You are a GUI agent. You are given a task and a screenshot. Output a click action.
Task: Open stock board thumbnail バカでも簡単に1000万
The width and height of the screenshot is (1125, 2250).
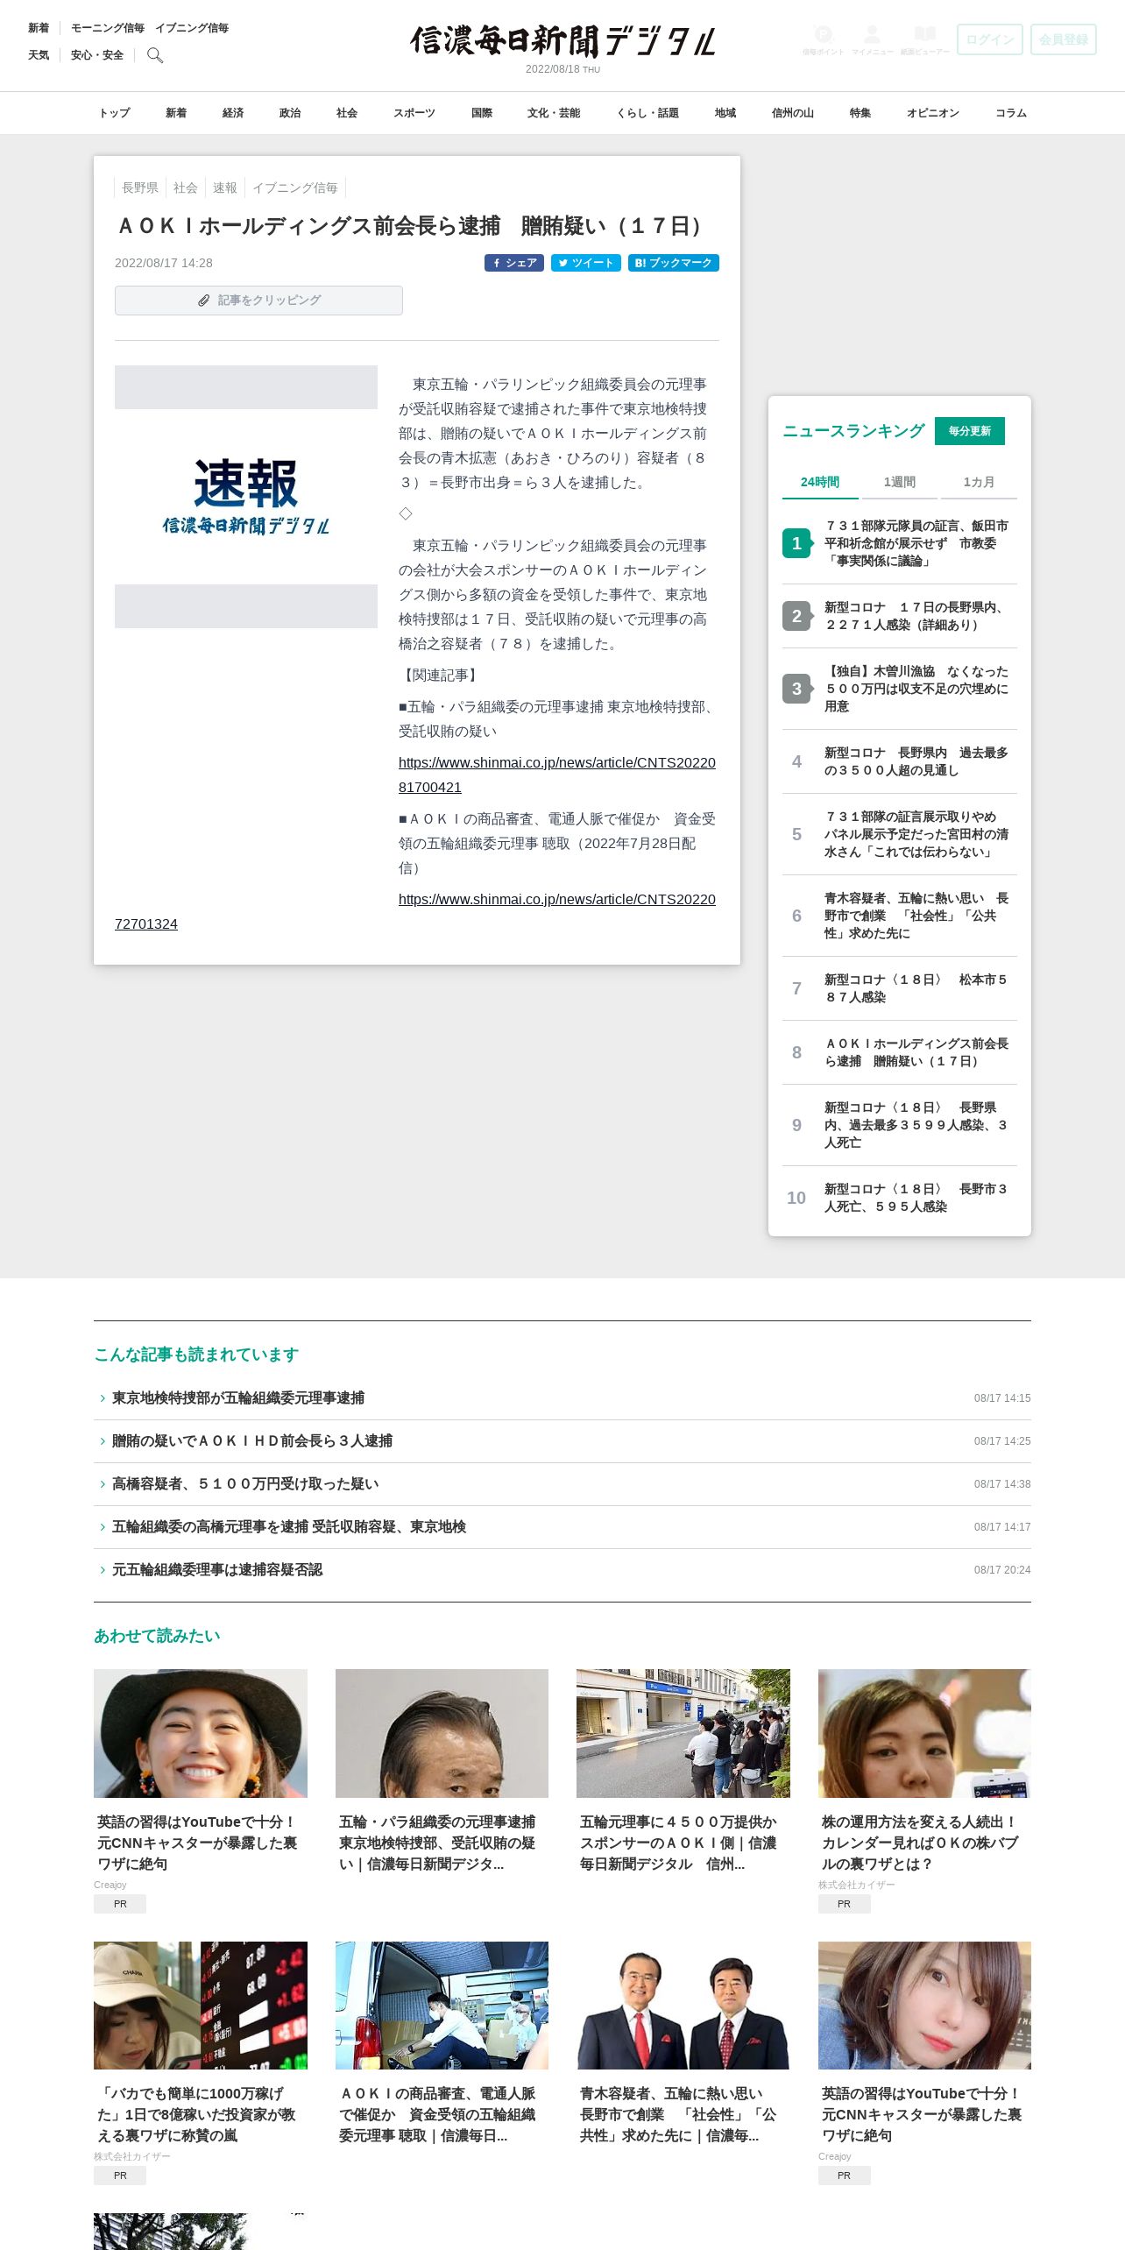pos(201,2006)
